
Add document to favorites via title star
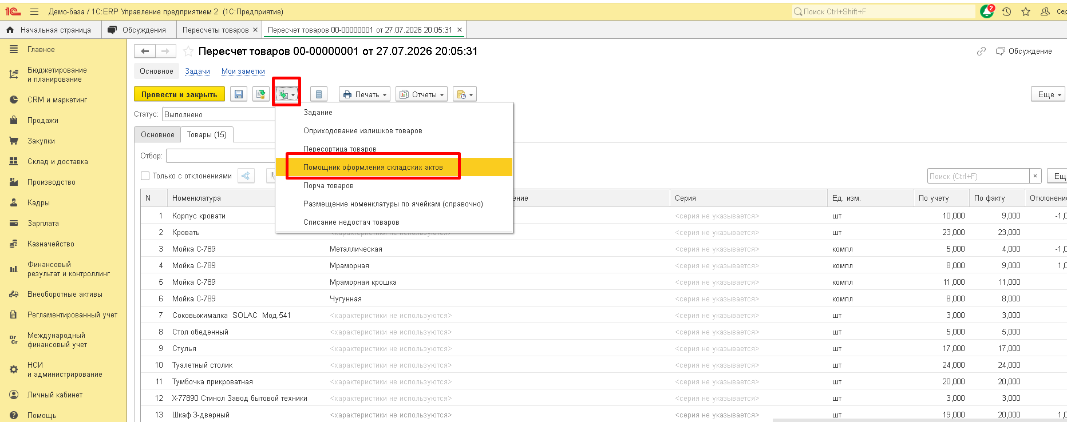tap(188, 51)
